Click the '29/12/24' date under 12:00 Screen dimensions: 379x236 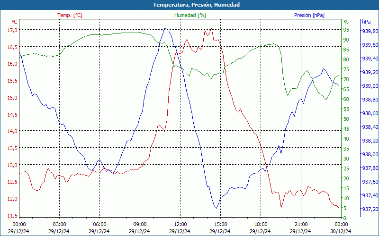pos(180,231)
